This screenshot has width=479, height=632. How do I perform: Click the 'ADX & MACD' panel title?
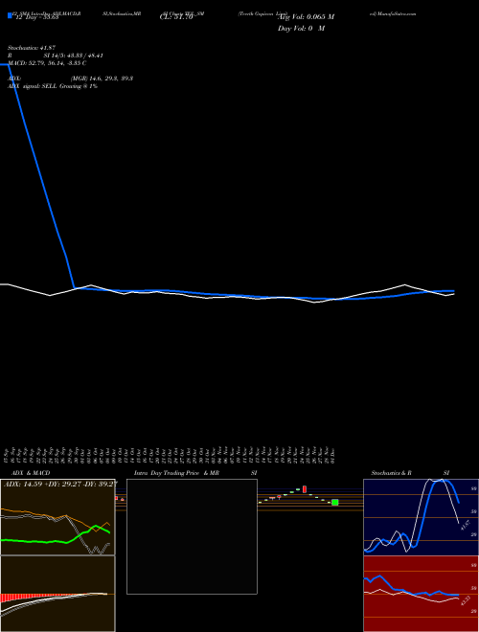coord(31,473)
